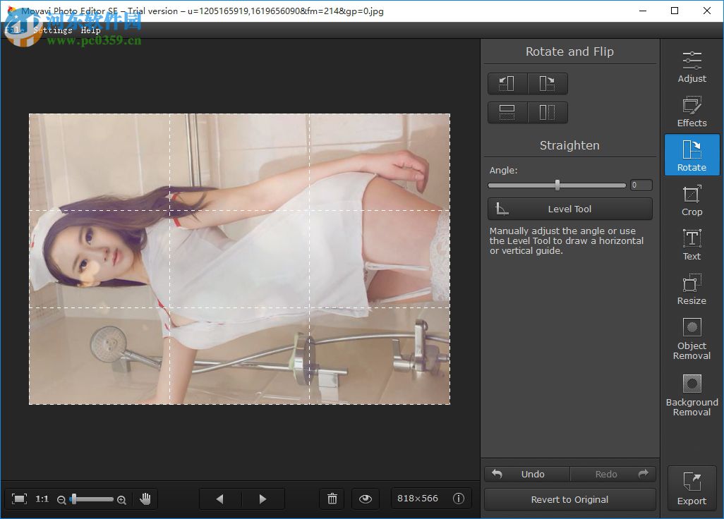The width and height of the screenshot is (724, 519).
Task: Go to next image
Action: [263, 499]
